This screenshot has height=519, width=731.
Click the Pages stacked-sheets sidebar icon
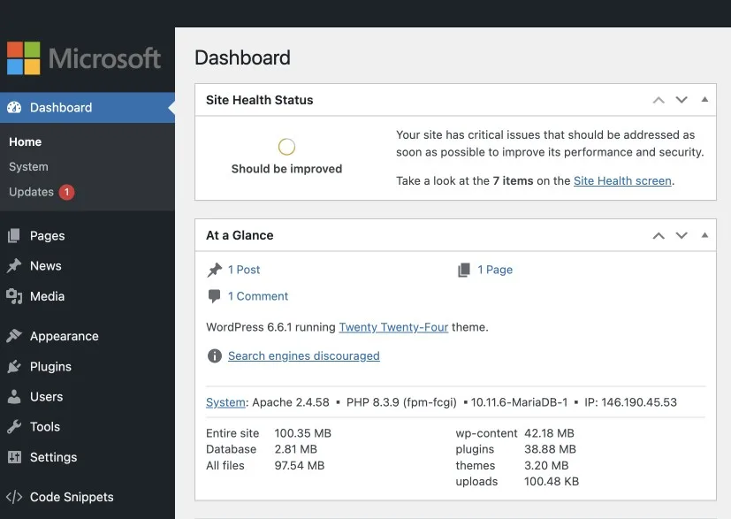14,235
